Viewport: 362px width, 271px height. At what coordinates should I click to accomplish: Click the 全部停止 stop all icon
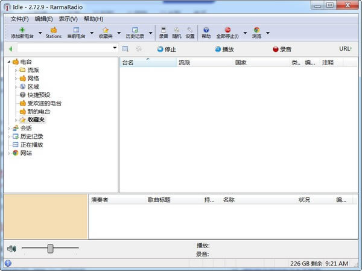227,30
